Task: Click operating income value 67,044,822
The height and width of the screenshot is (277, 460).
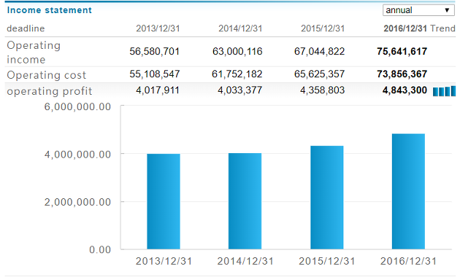Action: coord(320,52)
